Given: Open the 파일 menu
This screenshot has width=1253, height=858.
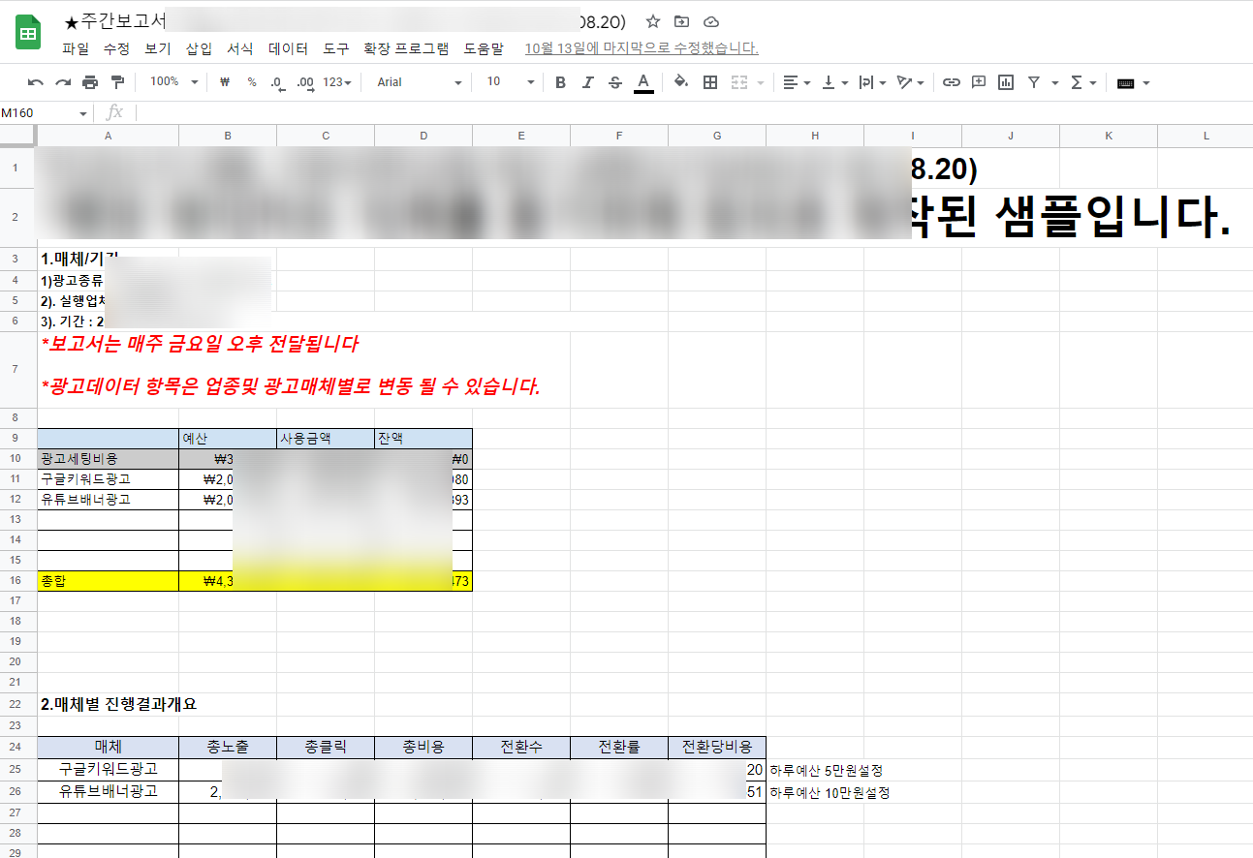Looking at the screenshot, I should pos(76,48).
